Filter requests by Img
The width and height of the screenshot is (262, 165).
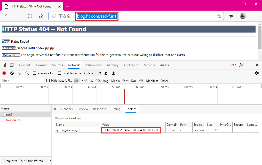click(106, 81)
